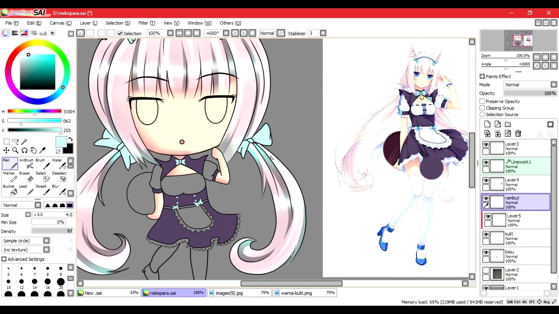Screen dimensions: 559x314
Task: Activate the move tool
Action: point(7,150)
